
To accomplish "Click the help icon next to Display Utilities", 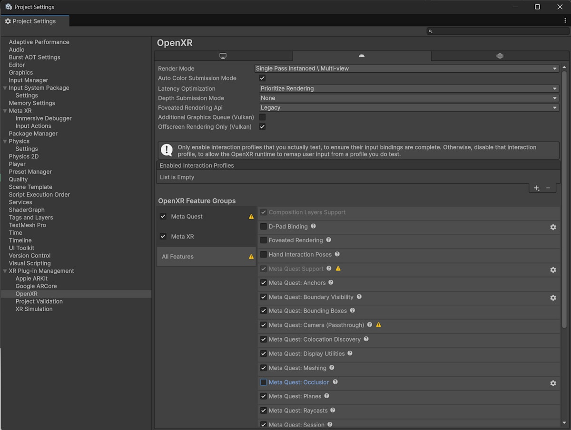I will point(350,353).
